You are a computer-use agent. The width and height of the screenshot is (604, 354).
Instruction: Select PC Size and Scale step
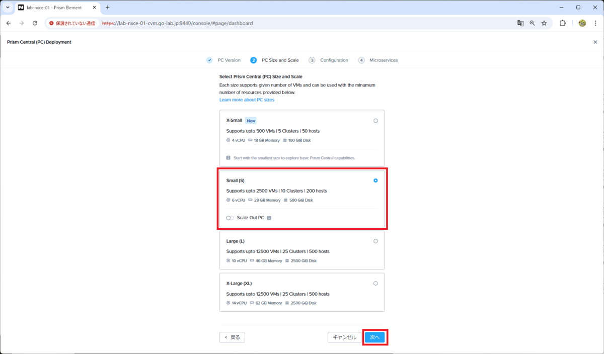274,60
